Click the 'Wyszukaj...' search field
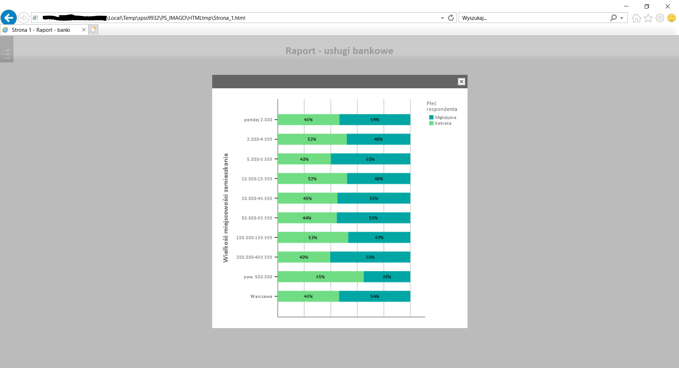This screenshot has height=368, width=679. (x=534, y=18)
